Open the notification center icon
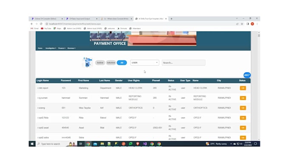This screenshot has height=163, width=289. point(255,144)
